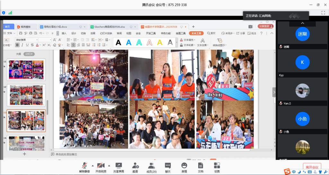The width and height of the screenshot is (329, 175).
Task: Click the unmute microphone icon (解除静音)
Action: click(84, 166)
